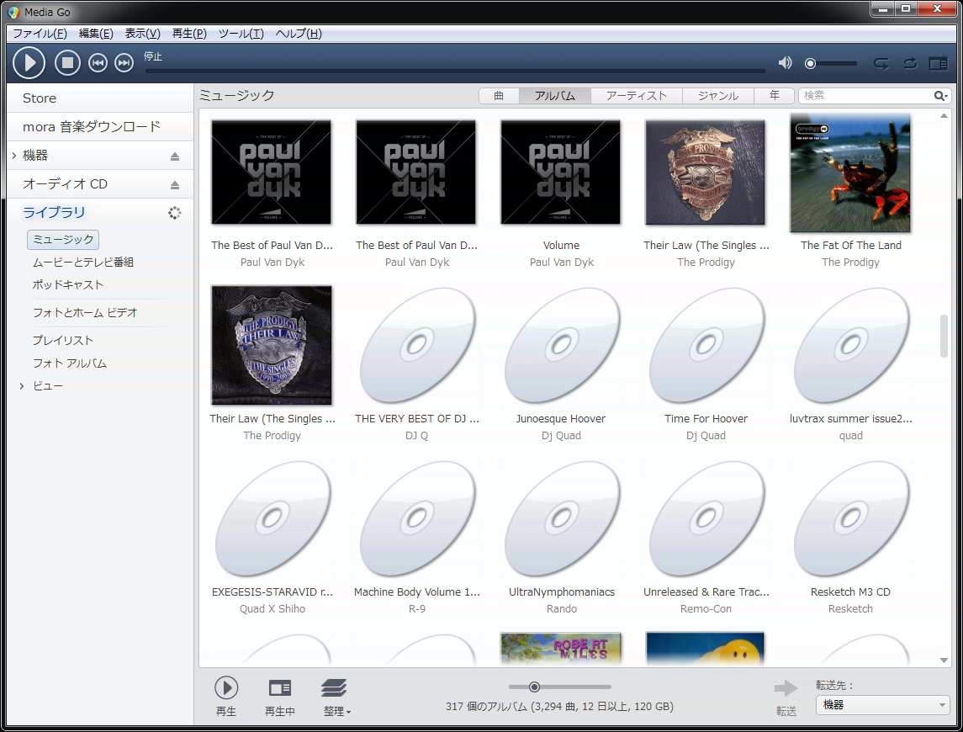The height and width of the screenshot is (732, 963).
Task: Adjust the volume slider knob
Action: 811,63
